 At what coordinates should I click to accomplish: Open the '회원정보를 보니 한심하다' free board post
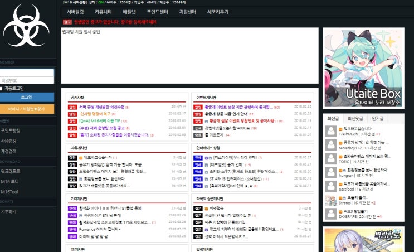tap(104, 179)
